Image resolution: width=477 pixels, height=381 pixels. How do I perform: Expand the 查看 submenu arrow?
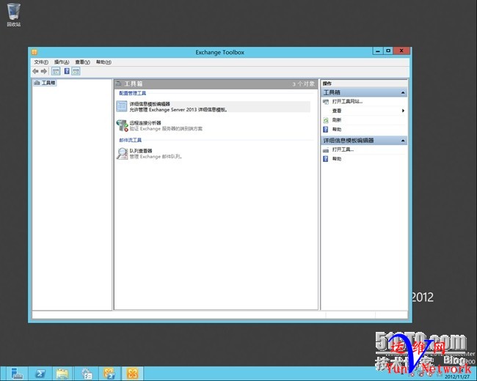tap(403, 111)
